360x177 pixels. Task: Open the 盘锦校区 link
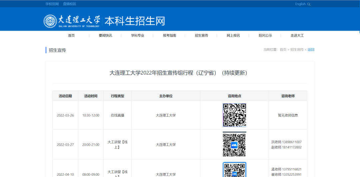coord(70,4)
